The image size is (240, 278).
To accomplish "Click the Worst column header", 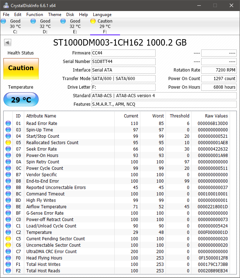I will point(153,116).
